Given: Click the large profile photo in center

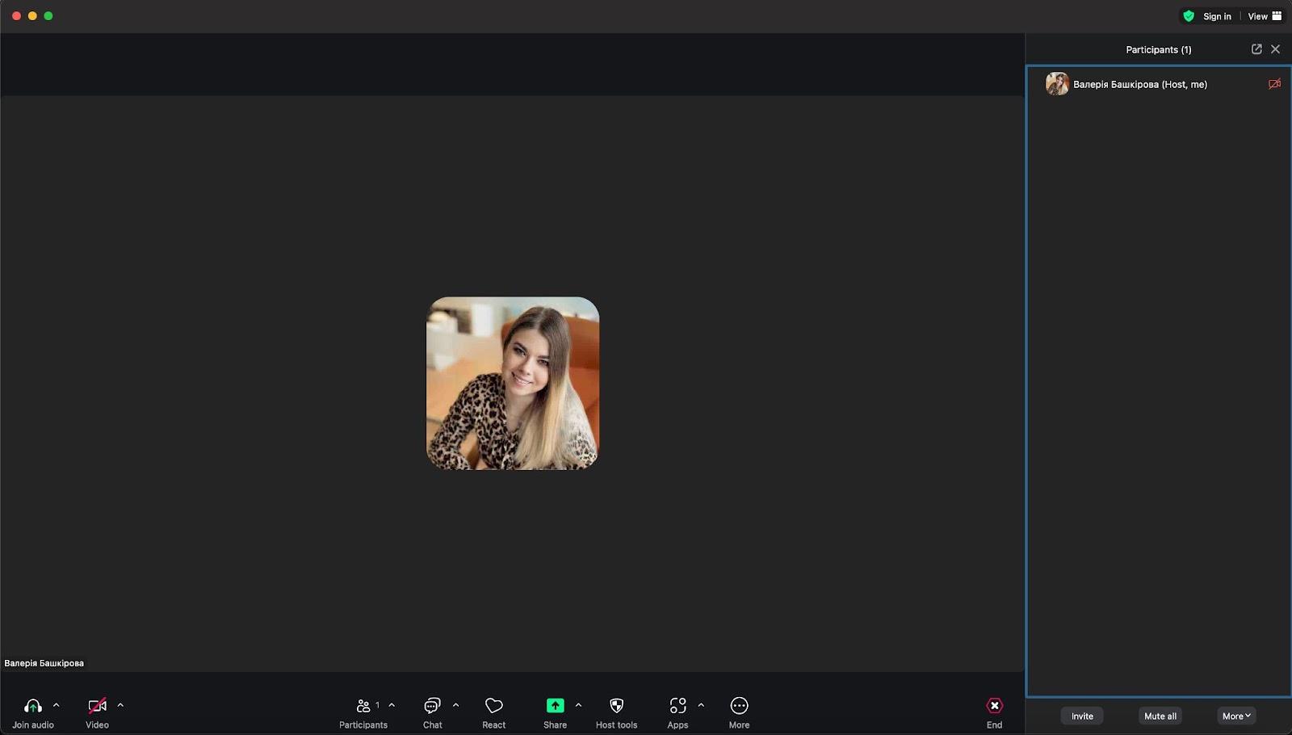Looking at the screenshot, I should (513, 384).
